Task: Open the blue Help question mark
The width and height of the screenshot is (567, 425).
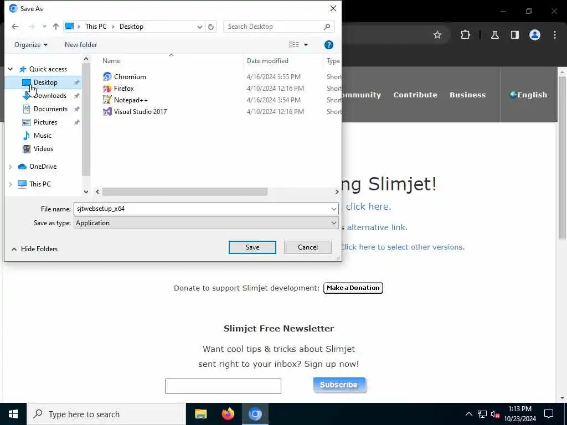Action: [x=329, y=45]
